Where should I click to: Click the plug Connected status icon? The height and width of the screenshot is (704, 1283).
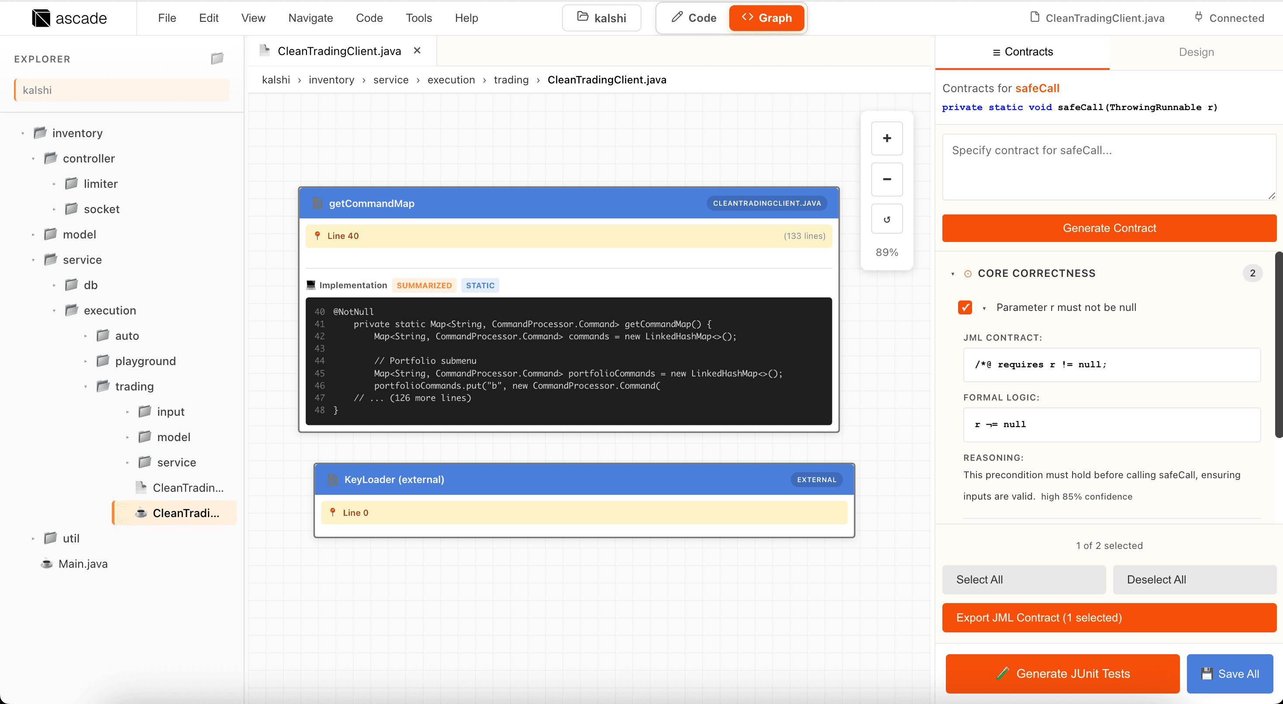[1198, 17]
